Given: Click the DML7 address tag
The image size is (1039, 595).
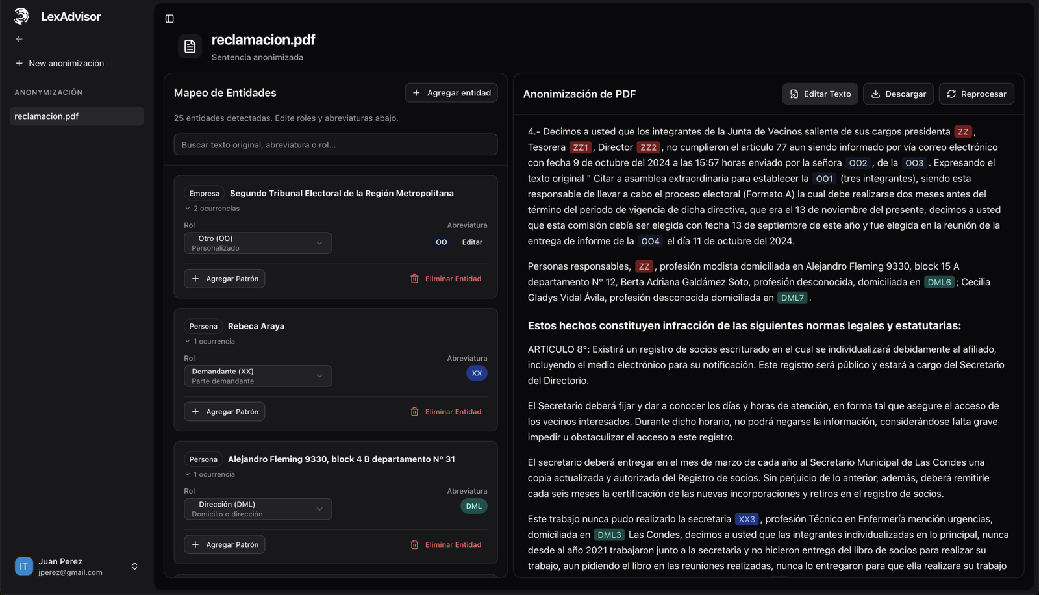Looking at the screenshot, I should click(x=792, y=297).
